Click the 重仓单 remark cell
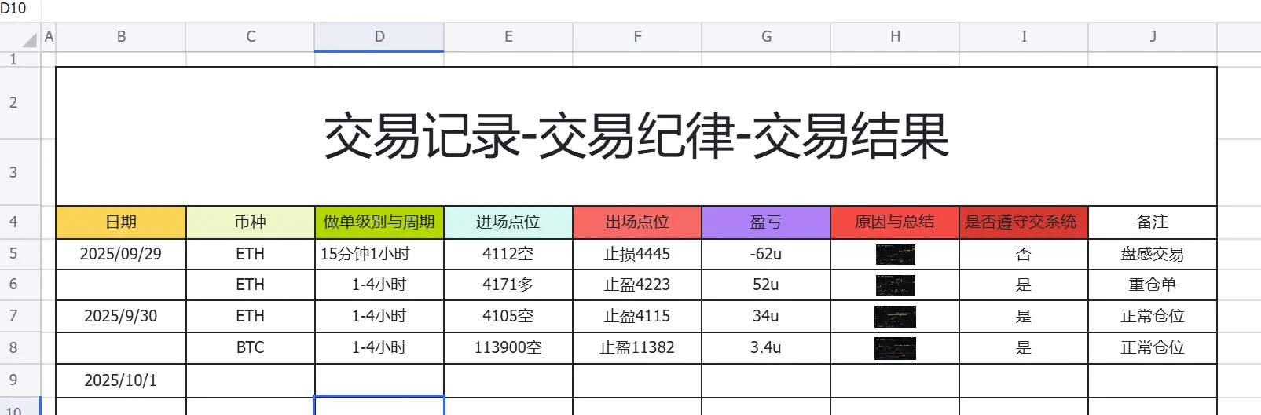The height and width of the screenshot is (415, 1261). [1153, 285]
